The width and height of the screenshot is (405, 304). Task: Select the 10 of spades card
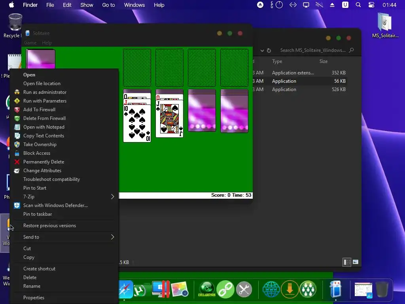(x=137, y=123)
